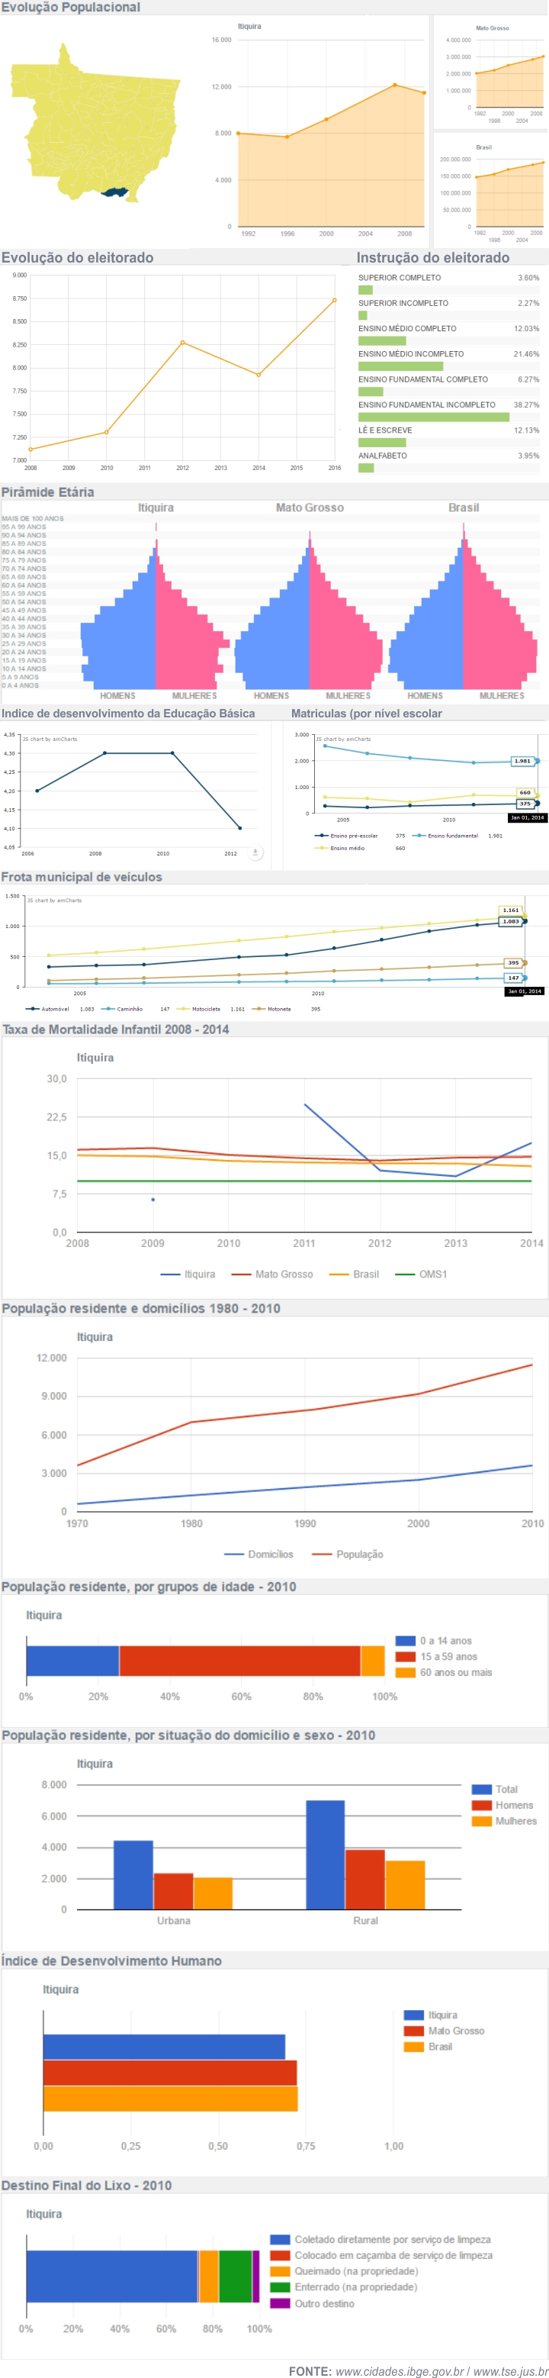Click Domicílios legend entry
This screenshot has width=549, height=2378.
coord(258,1555)
